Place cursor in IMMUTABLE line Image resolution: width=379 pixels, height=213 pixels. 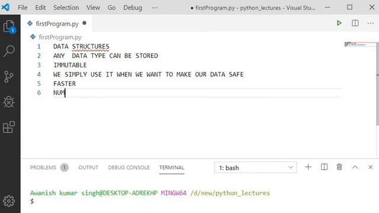tap(70, 65)
